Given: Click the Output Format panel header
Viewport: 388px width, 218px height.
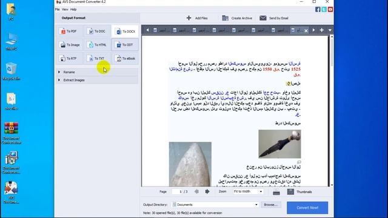Looking at the screenshot, I should tap(97, 18).
